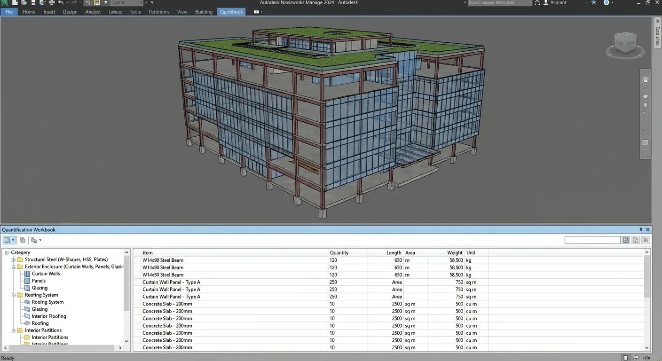The height and width of the screenshot is (361, 662).
Task: Collapse the root Category tree node
Action: (x=7, y=252)
